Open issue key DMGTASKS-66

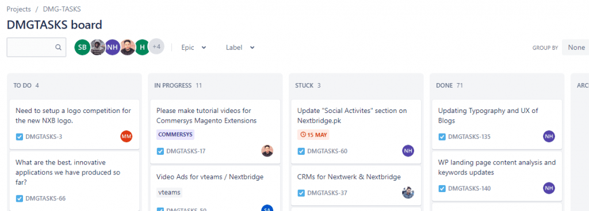pyautogui.click(x=45, y=198)
